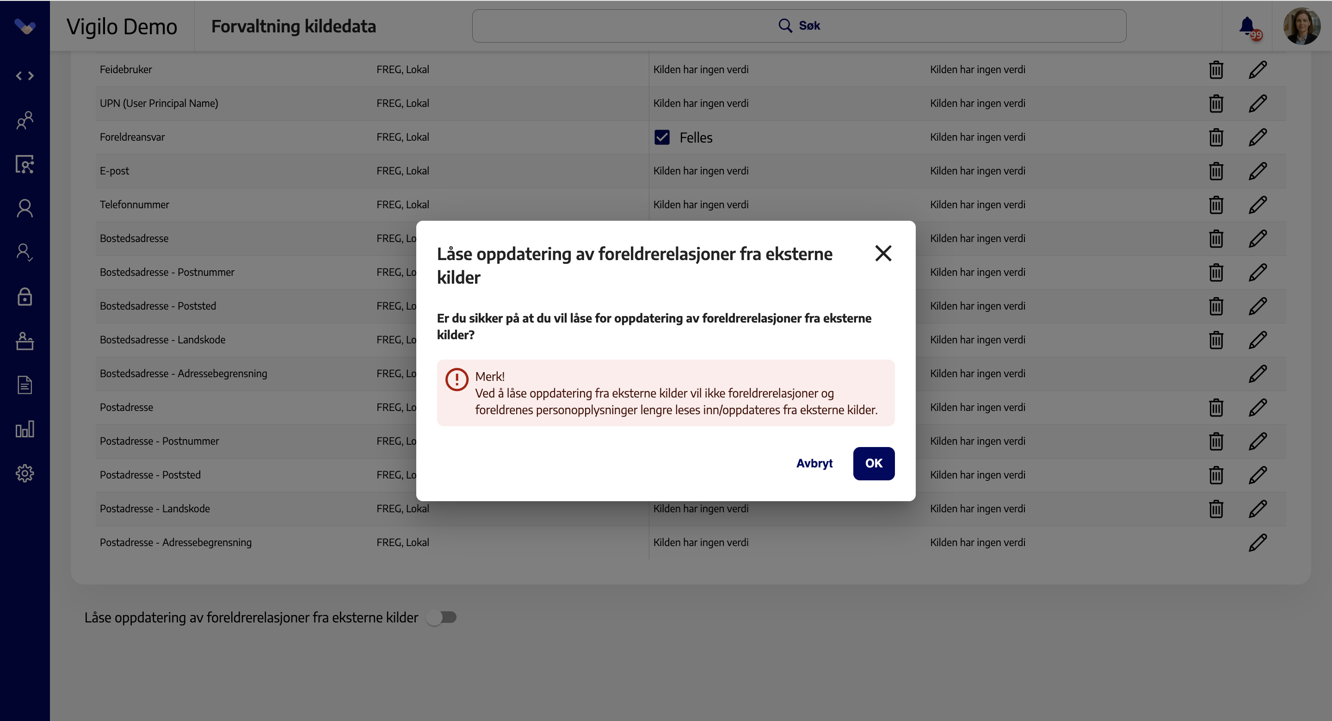Edit the Bostedsadresse - Postnummer row
Viewport: 1332px width, 721px height.
tap(1258, 272)
